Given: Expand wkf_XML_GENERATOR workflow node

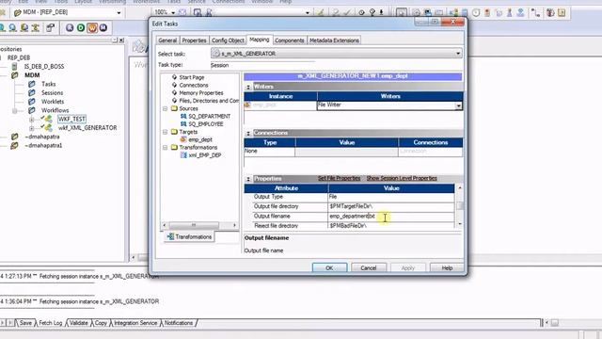Looking at the screenshot, I should (31, 128).
